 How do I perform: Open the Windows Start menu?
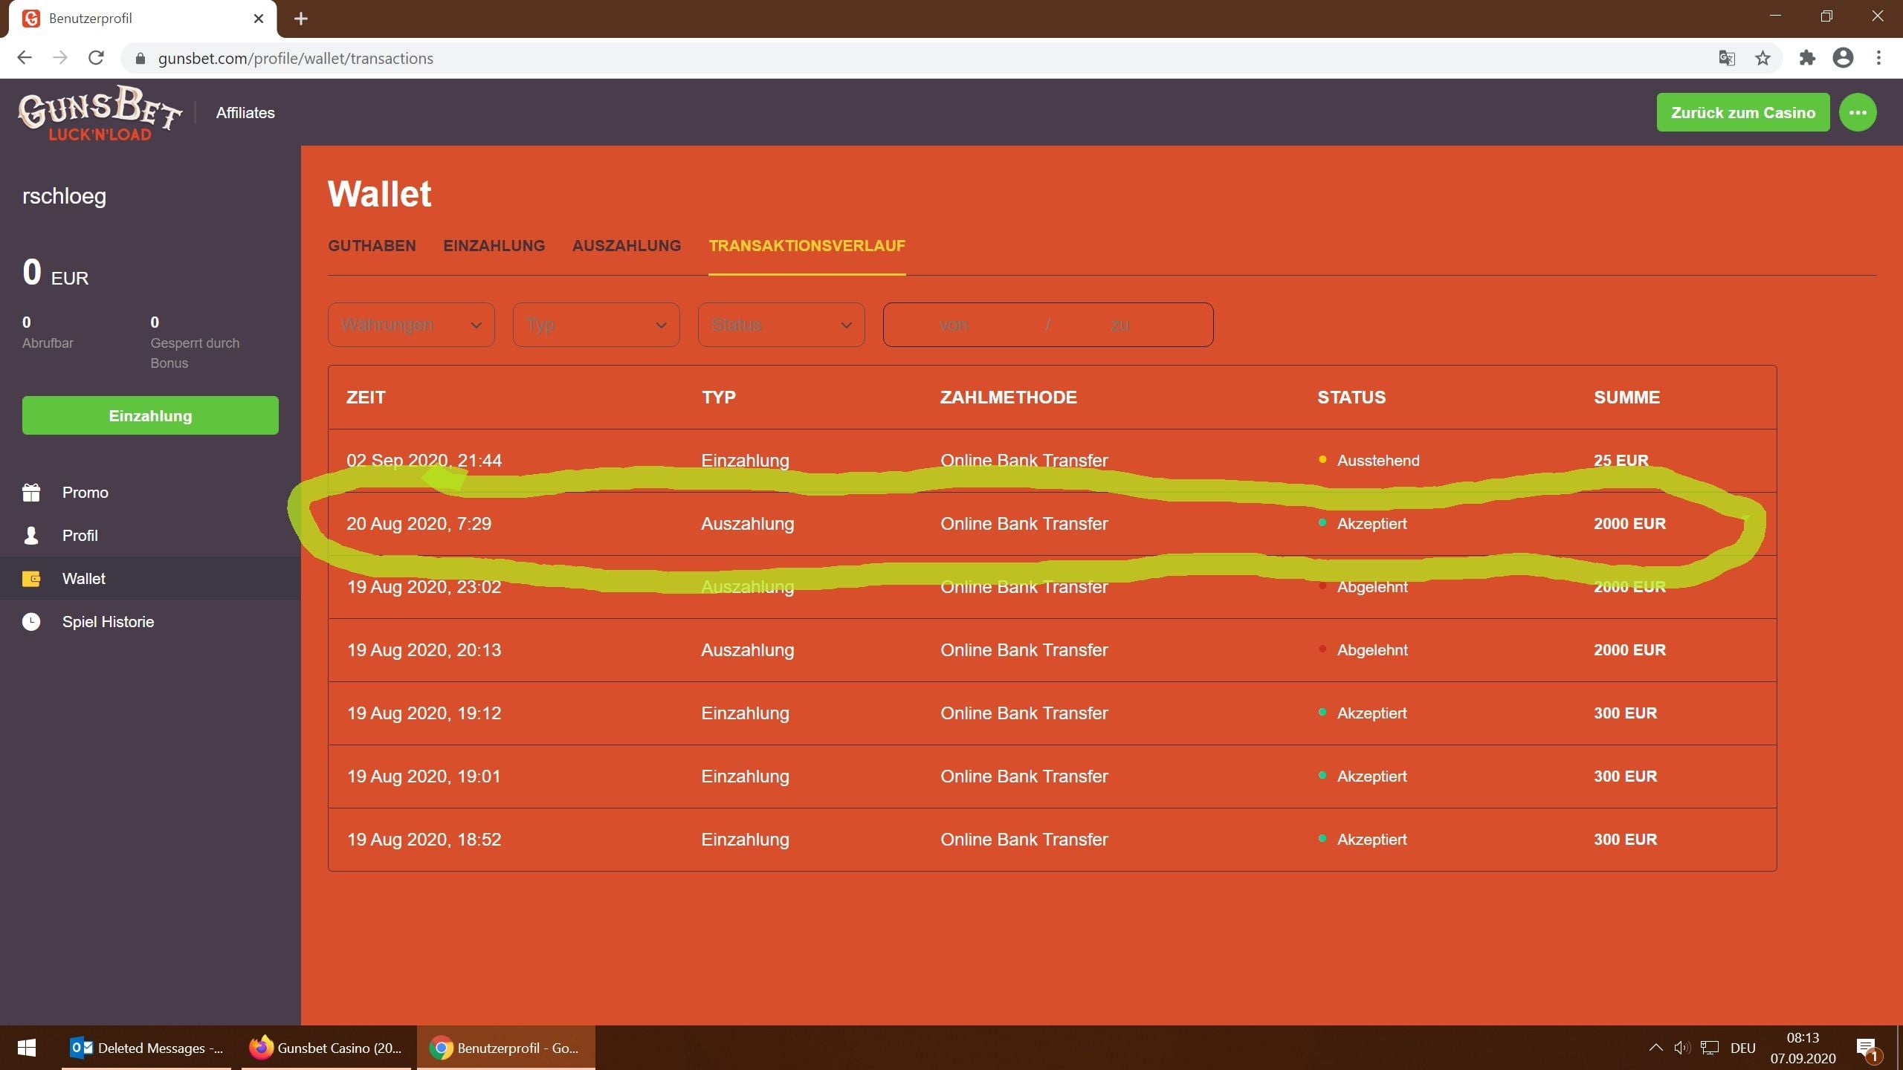click(x=27, y=1048)
